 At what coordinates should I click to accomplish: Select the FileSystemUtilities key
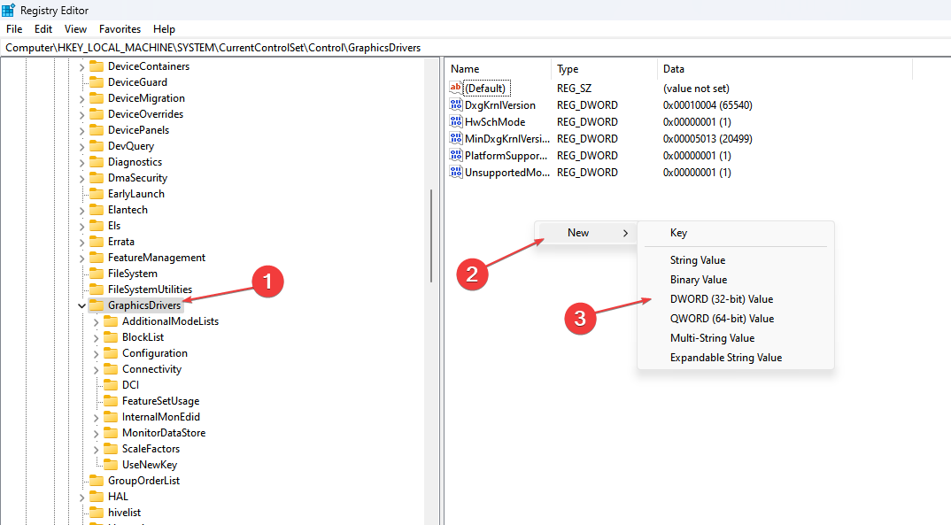click(150, 290)
